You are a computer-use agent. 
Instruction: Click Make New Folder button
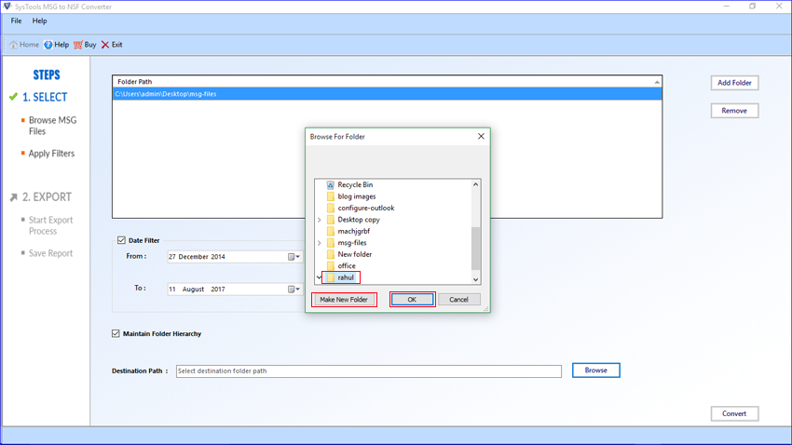(x=344, y=300)
